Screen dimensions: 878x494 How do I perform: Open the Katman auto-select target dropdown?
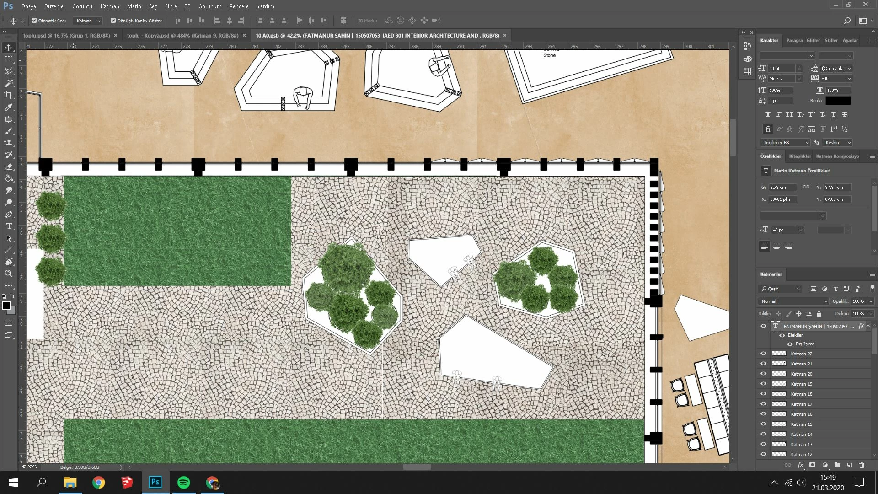(89, 21)
